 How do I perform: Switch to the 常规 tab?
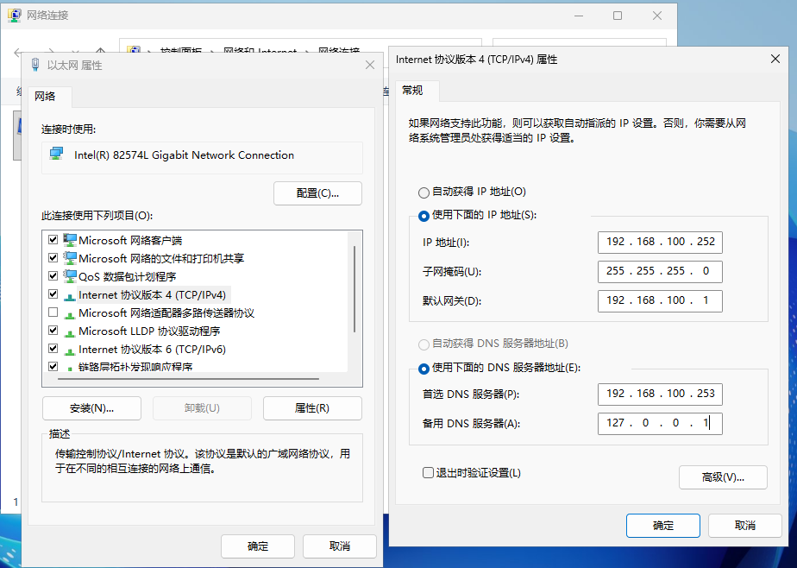click(x=412, y=91)
